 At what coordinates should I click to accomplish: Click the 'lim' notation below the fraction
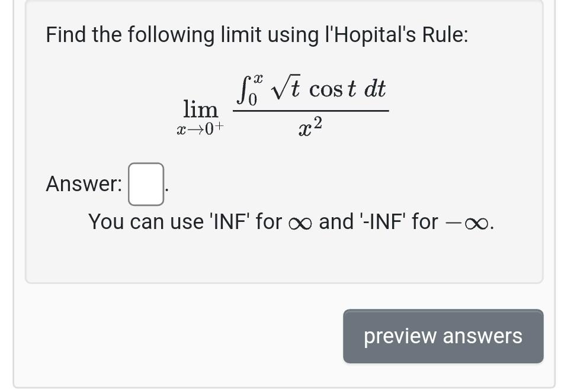(x=200, y=109)
